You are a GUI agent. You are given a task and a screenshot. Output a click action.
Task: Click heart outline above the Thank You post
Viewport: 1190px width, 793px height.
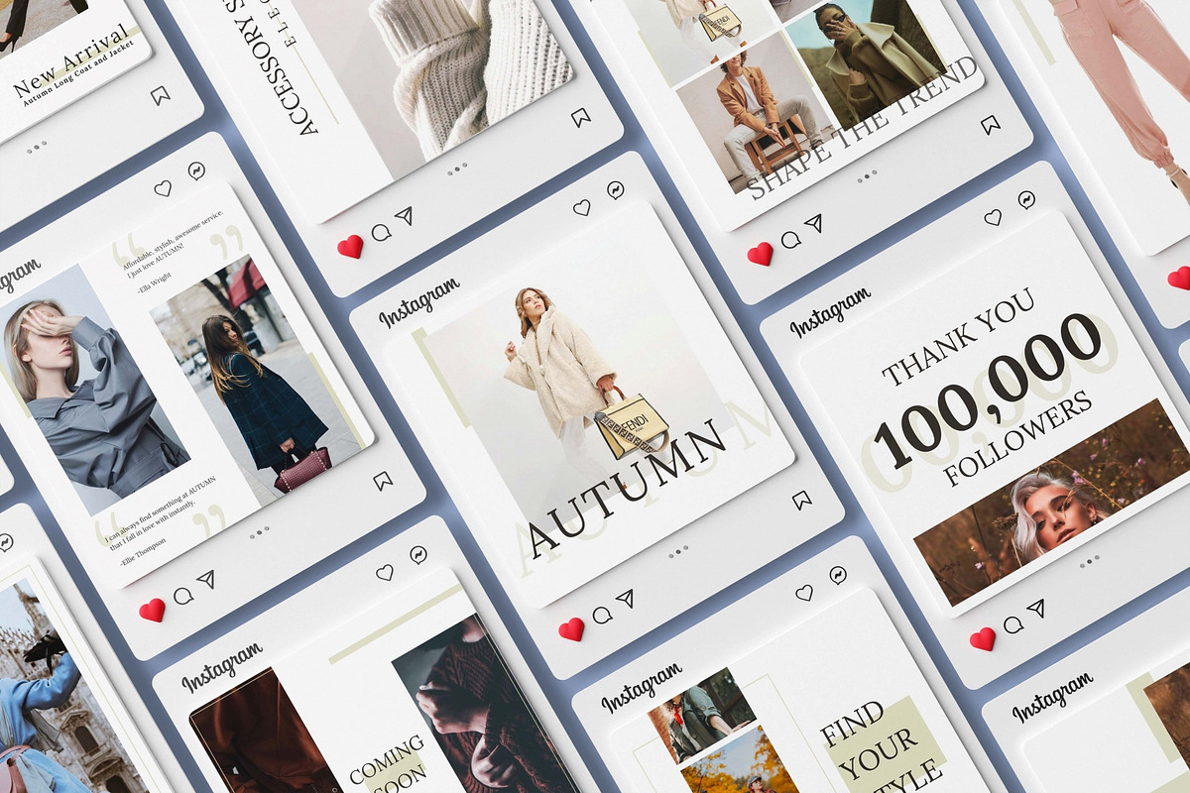point(993,217)
